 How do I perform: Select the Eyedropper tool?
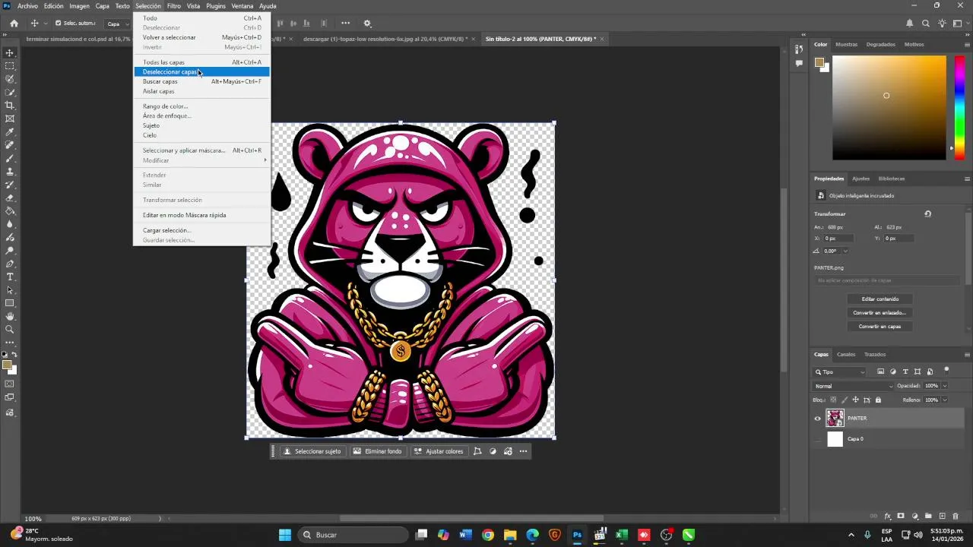tap(10, 131)
